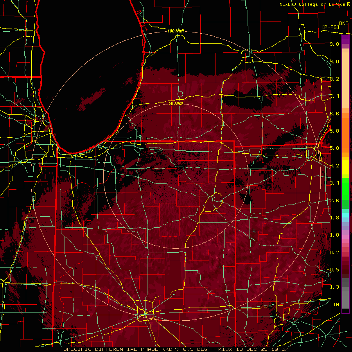The width and height of the screenshot is (352, 352).
Task: Click the DKD label above the legend
Action: tap(343, 23)
